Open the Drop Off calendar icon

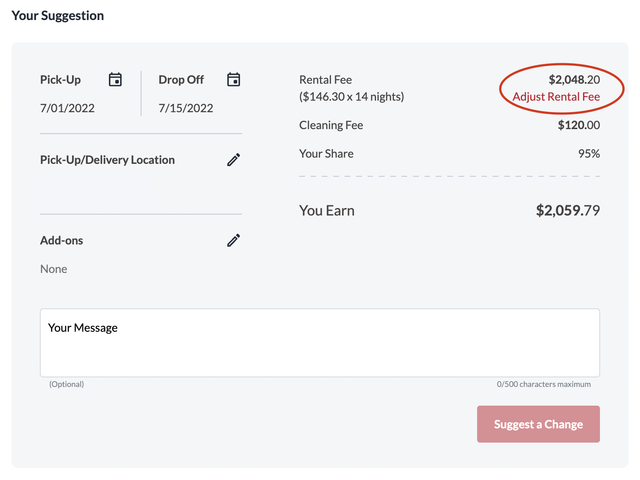click(x=234, y=80)
